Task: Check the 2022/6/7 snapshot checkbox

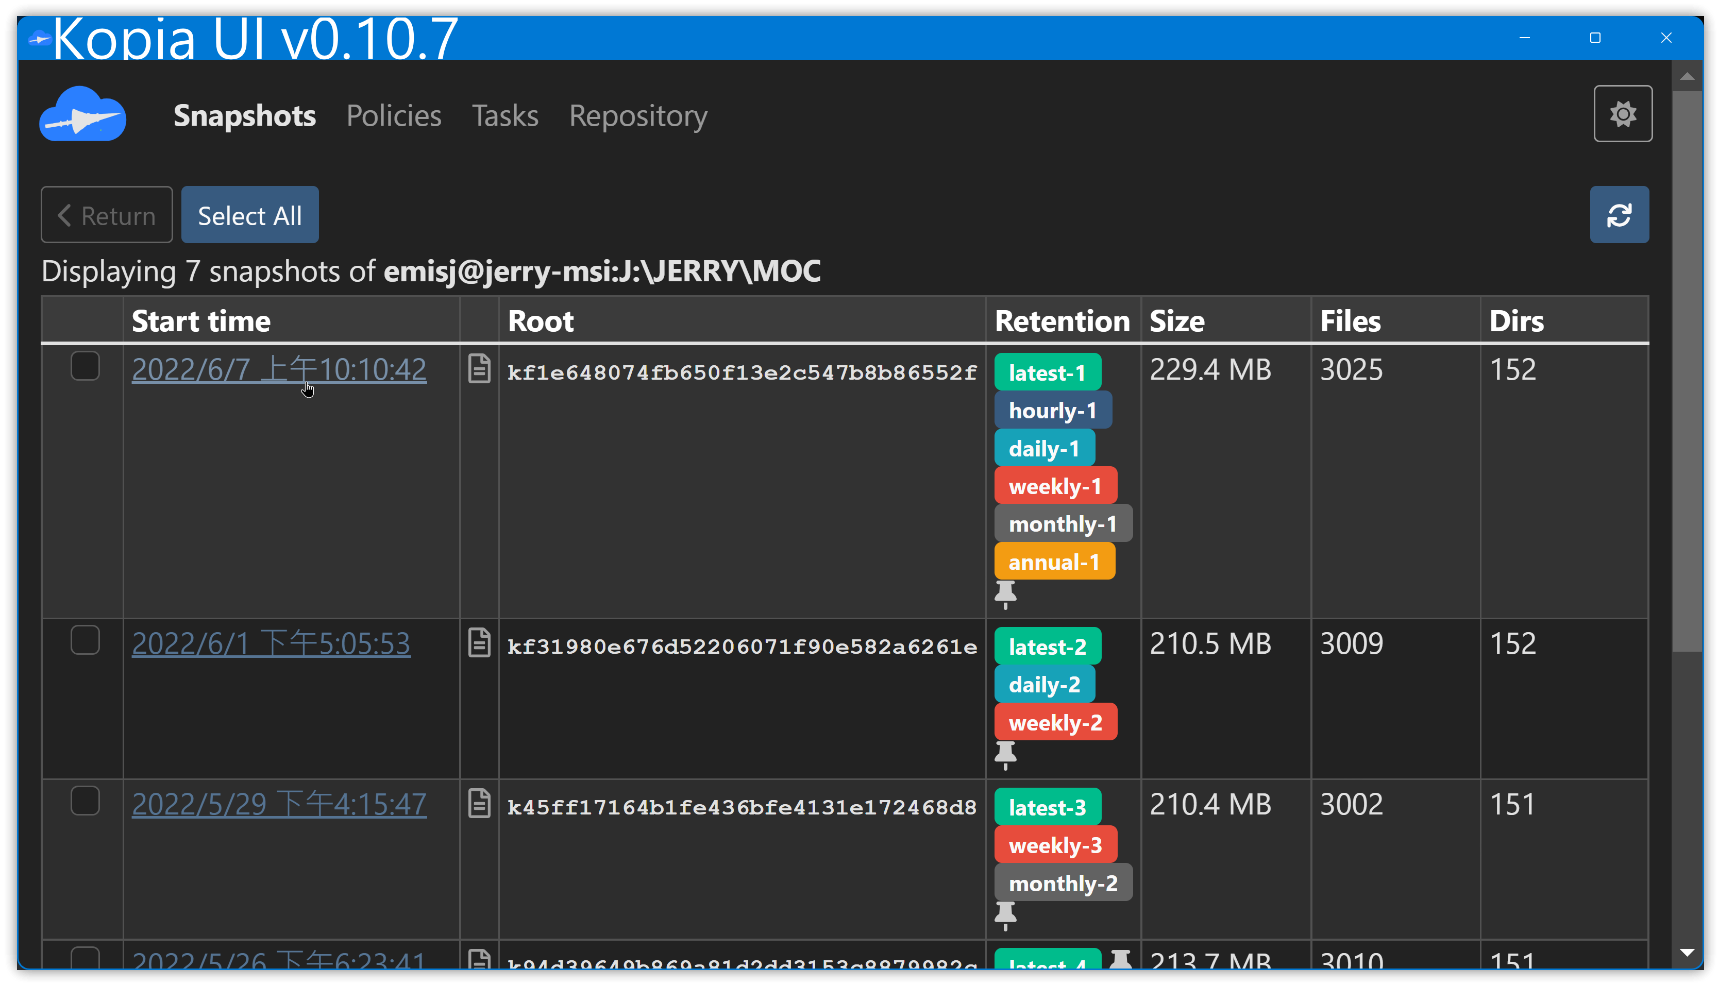Action: 85,367
